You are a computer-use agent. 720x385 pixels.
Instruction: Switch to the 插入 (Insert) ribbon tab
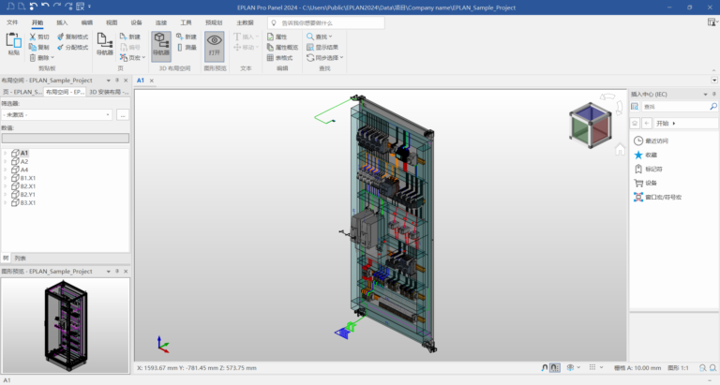[62, 22]
